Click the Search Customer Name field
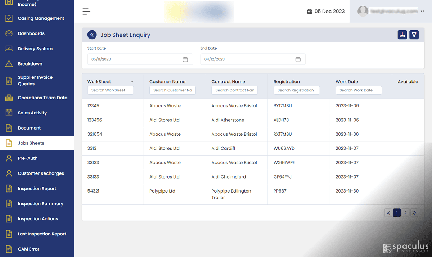The image size is (432, 257). coord(172,90)
